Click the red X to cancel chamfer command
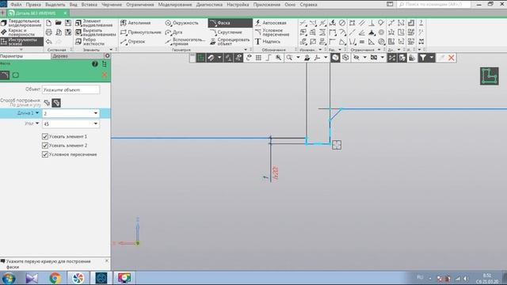This screenshot has height=285, width=507. tap(104, 75)
